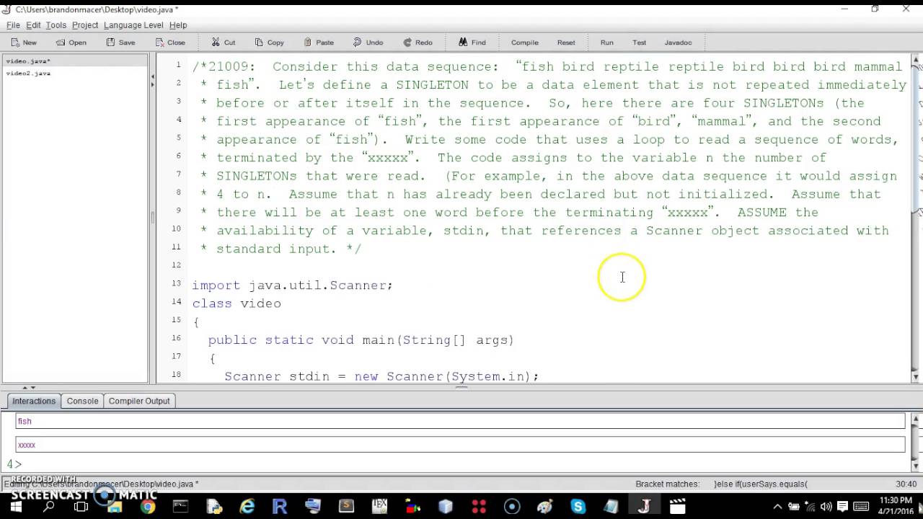Reset the interactions with Reset button
The width and height of the screenshot is (923, 519).
(566, 43)
